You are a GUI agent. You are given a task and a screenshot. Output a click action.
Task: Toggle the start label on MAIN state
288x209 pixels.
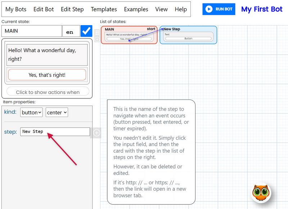151,29
